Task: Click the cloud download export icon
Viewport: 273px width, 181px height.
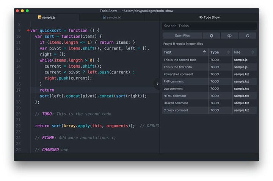Action: point(229,36)
